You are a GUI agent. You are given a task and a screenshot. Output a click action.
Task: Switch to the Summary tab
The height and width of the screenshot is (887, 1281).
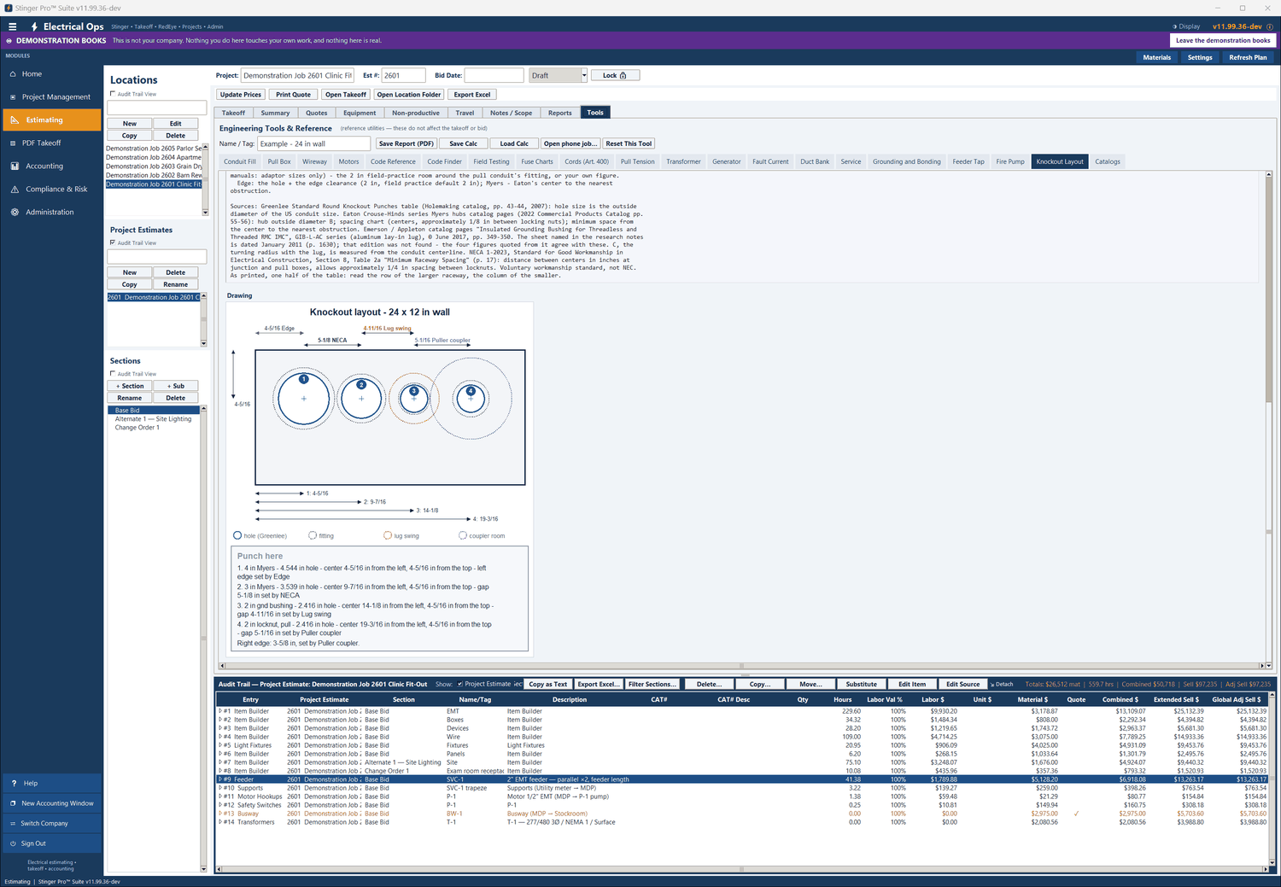pos(275,113)
